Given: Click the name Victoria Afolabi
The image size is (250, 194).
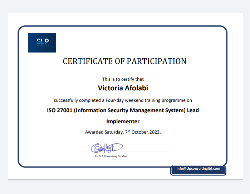Looking at the screenshot, I should (123, 88).
